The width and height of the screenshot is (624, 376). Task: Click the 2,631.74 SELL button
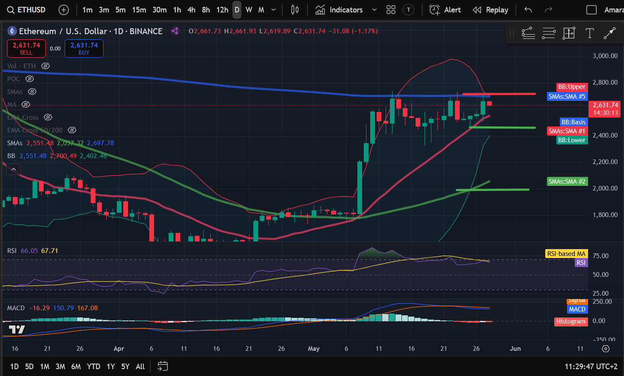[26, 48]
